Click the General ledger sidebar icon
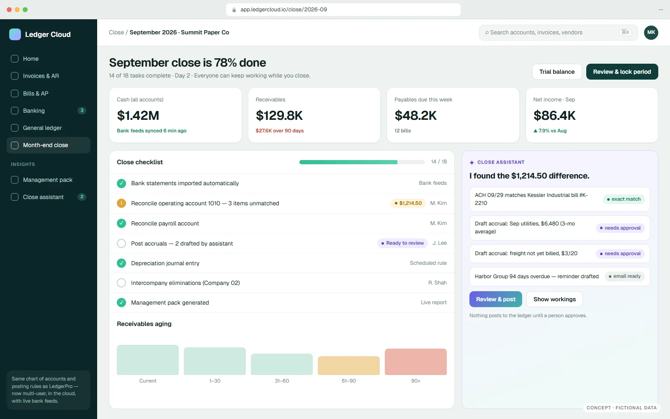Screen dimensions: 670x419 click(15, 128)
